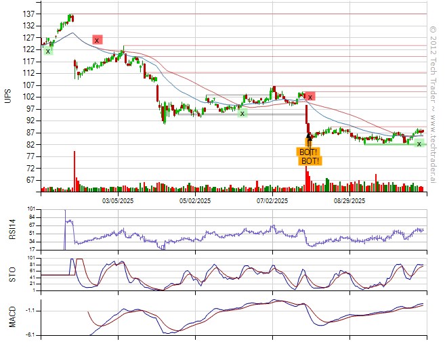Click the UPS ticker axis label

[8, 96]
